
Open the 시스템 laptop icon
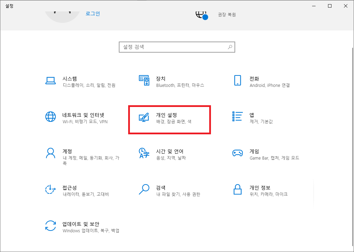[x=51, y=81]
